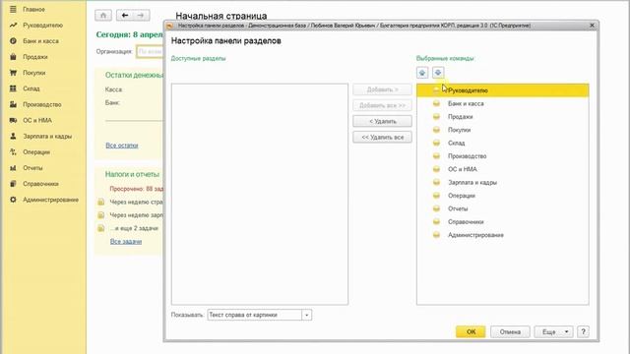Click the back arrow navigation button
The image size is (630, 354).
[x=125, y=16]
